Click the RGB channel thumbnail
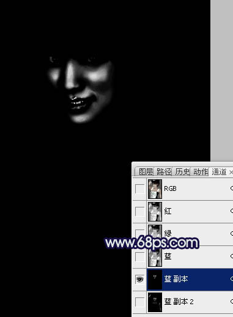The width and height of the screenshot is (233, 317). pos(155,189)
